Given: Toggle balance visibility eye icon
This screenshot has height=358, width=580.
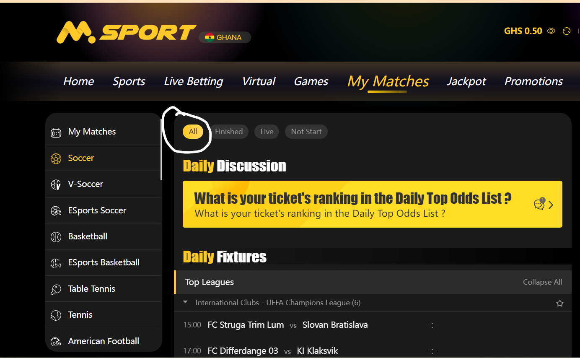Looking at the screenshot, I should click(x=552, y=31).
